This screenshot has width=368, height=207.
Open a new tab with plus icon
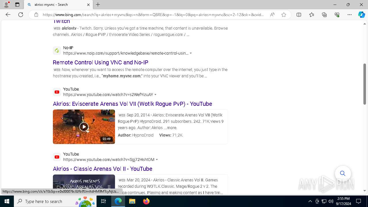[x=98, y=5]
